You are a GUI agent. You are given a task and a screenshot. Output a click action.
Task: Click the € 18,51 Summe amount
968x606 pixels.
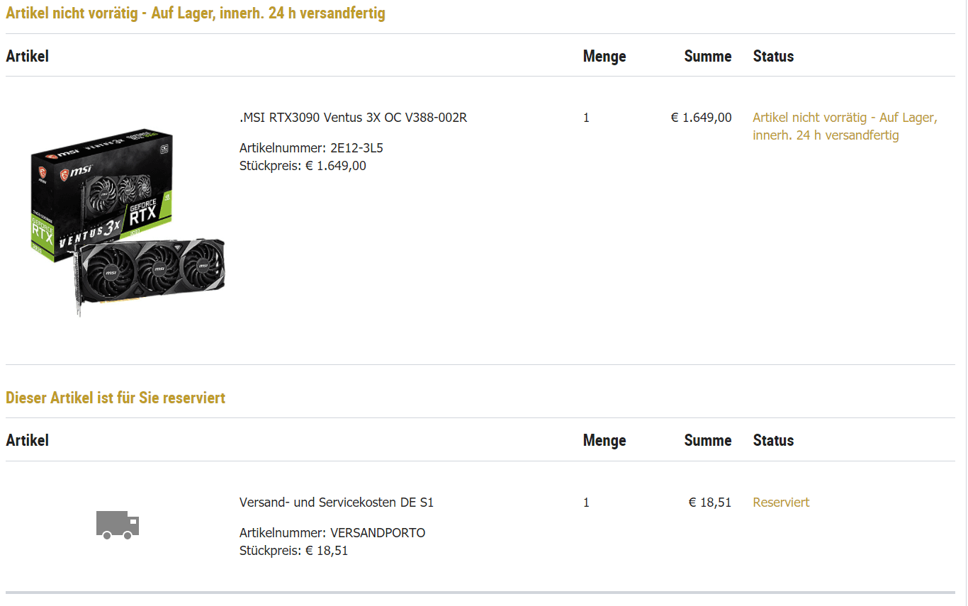point(710,503)
